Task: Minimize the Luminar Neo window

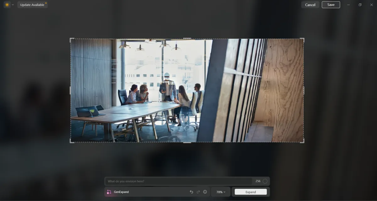Action: tap(349, 4)
